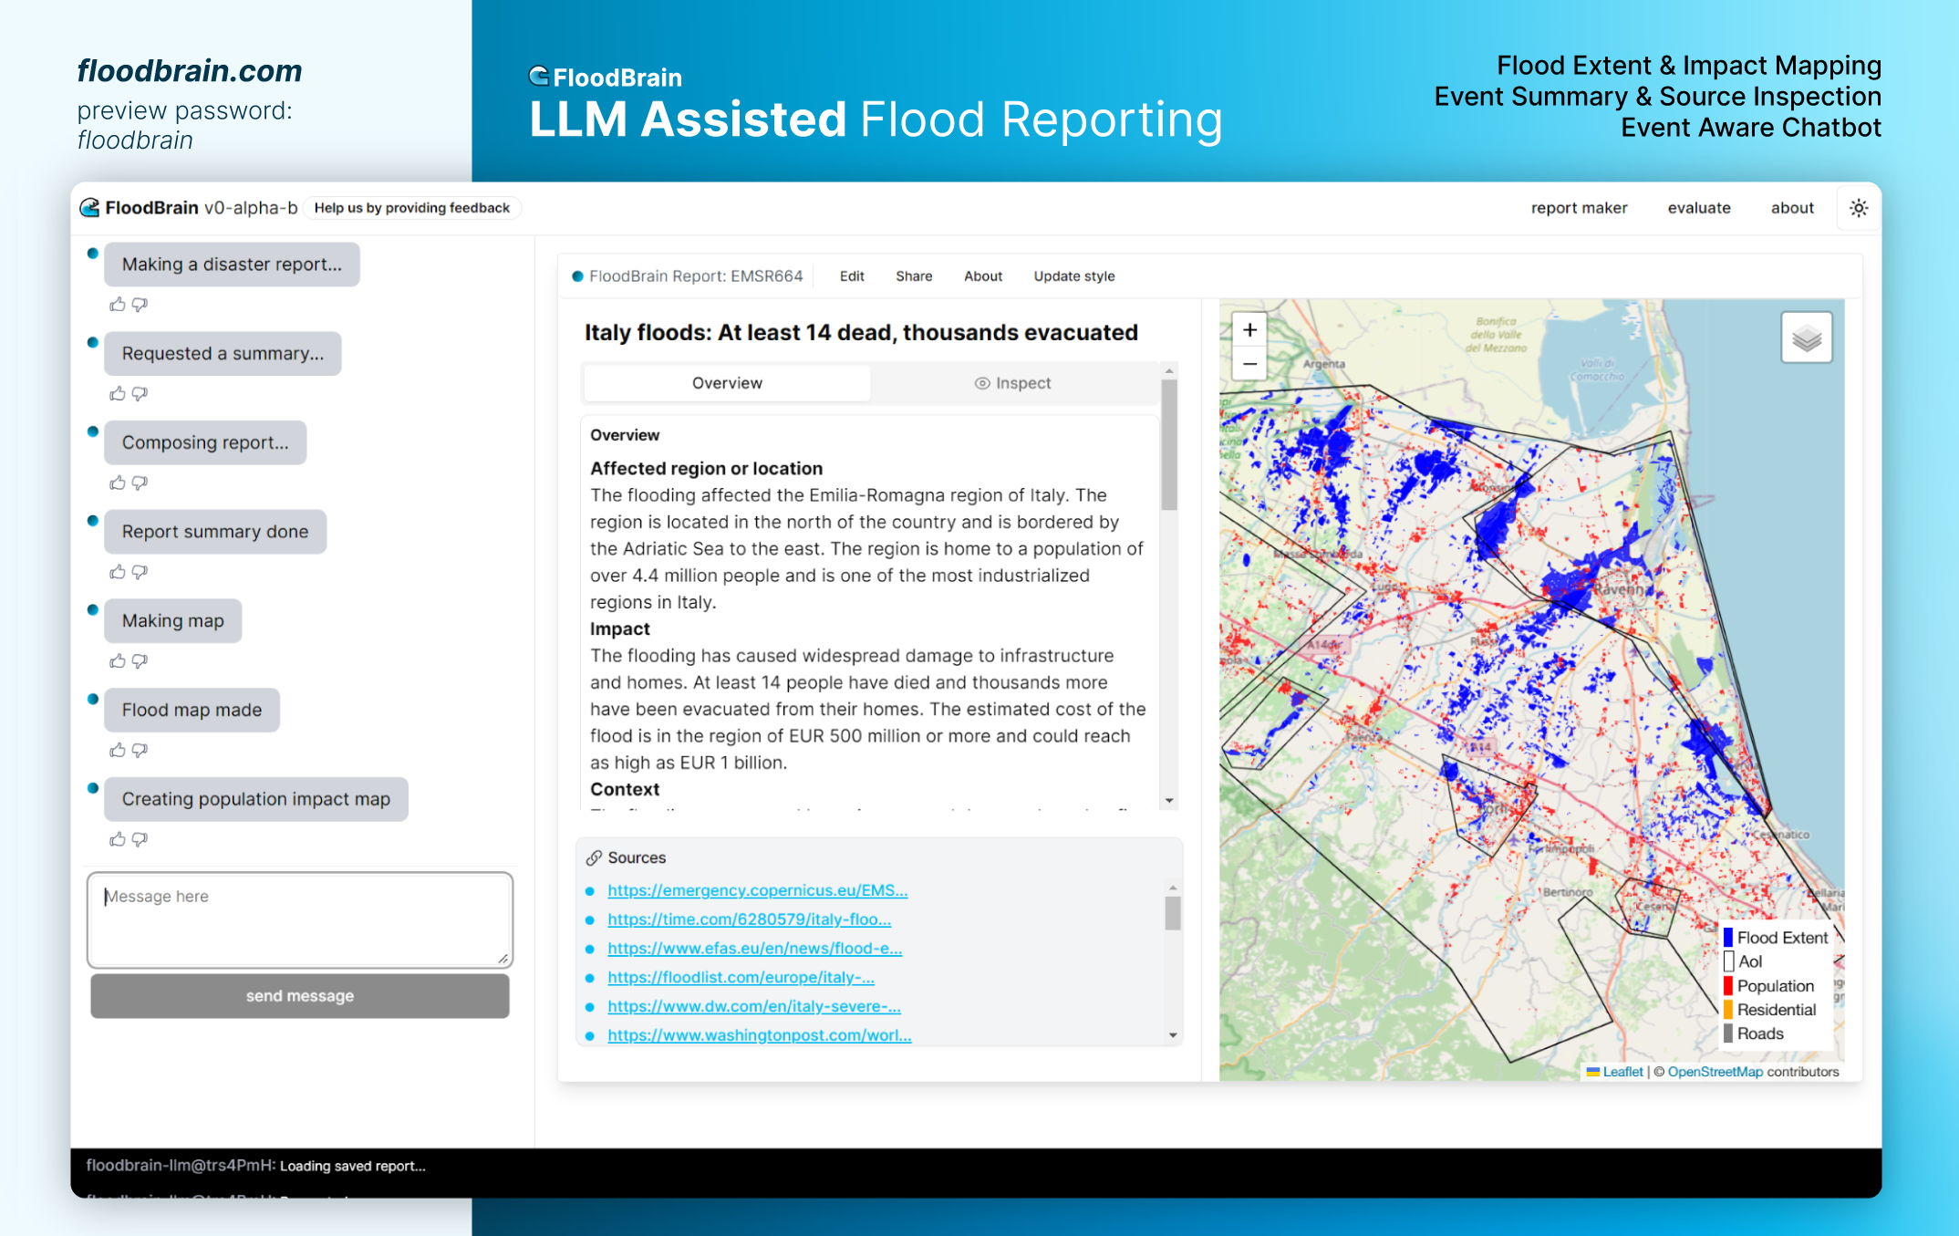This screenshot has height=1236, width=1959.
Task: Zoom in on the flood map
Action: pos(1249,330)
